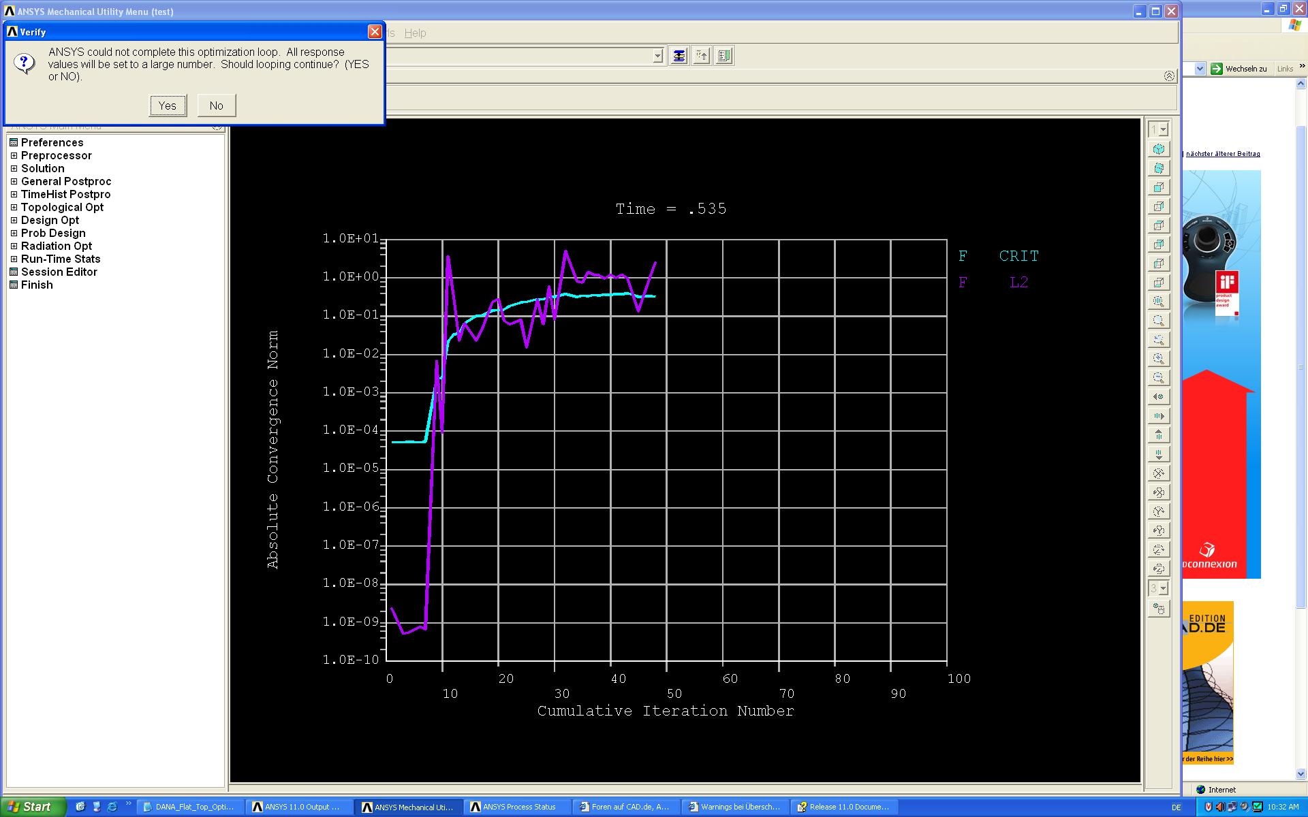
Task: Expand the TimeHist Postpro tree node
Action: click(x=14, y=195)
